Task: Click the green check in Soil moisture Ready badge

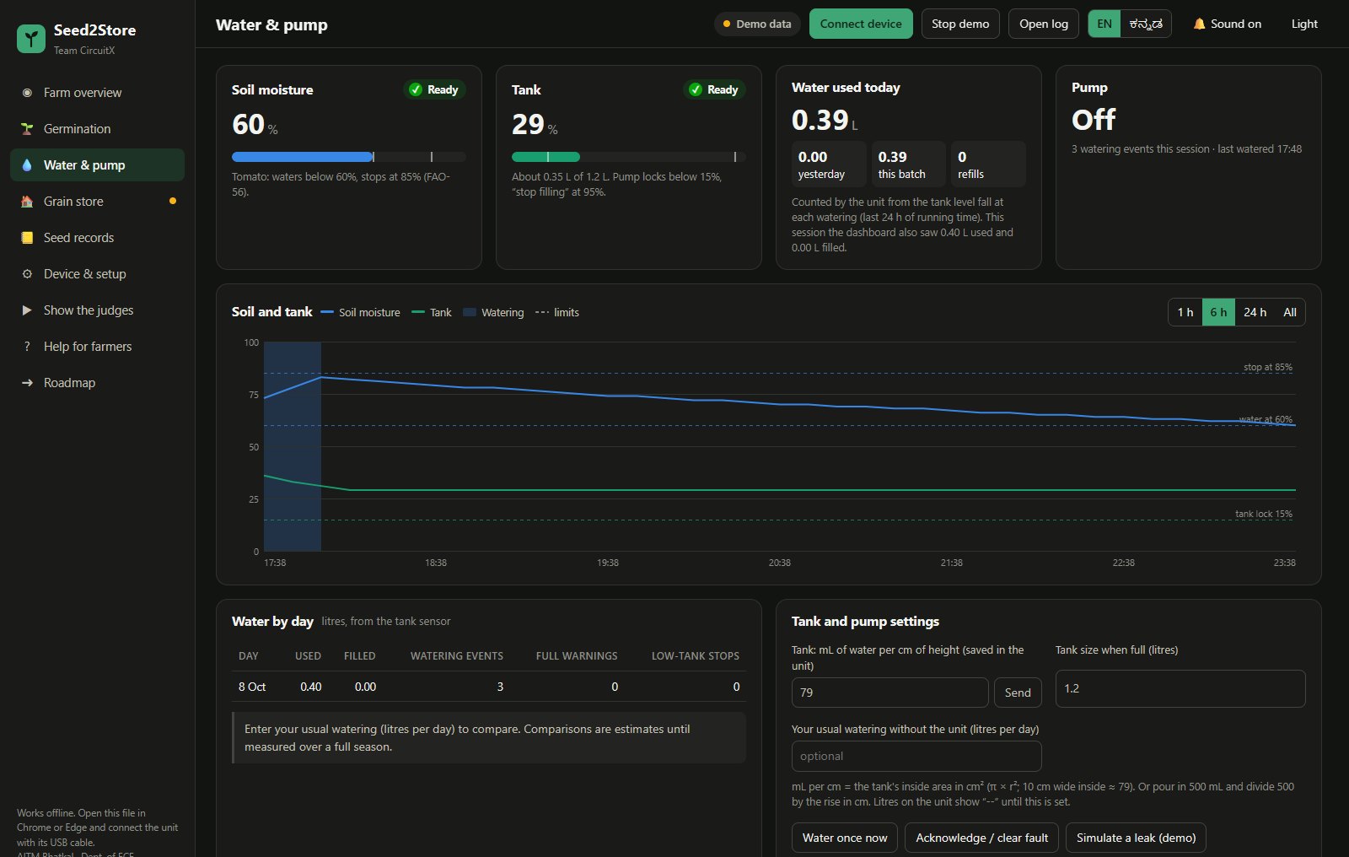Action: click(x=416, y=89)
